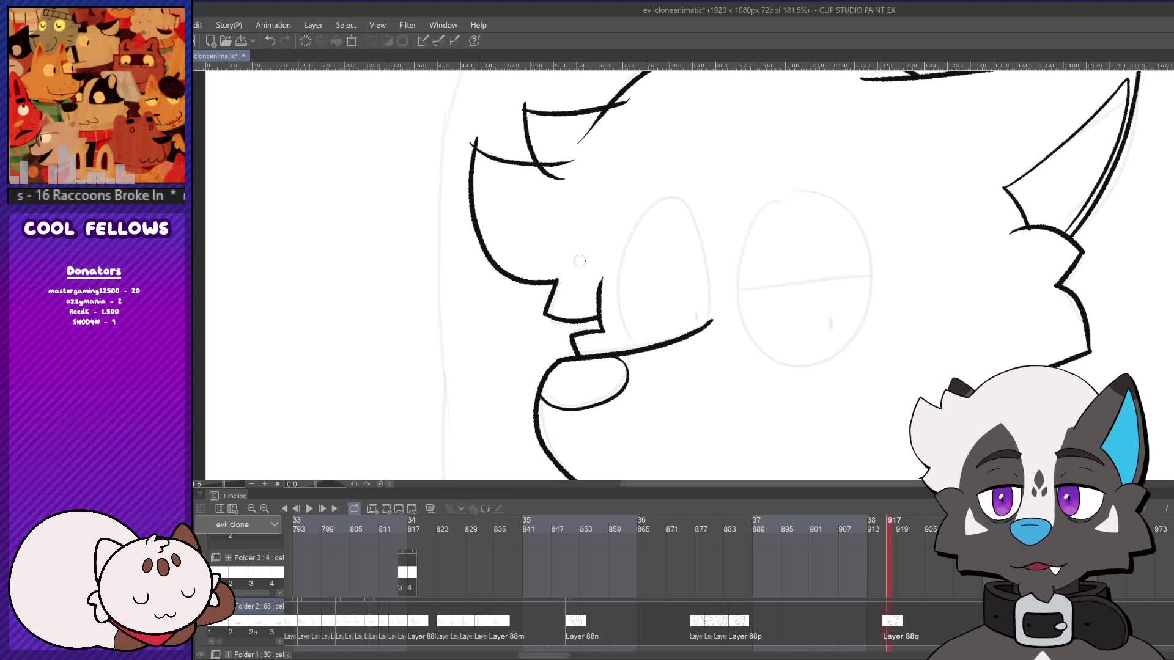Open the Help menu
Screen dimensions: 1174x660
[479, 25]
